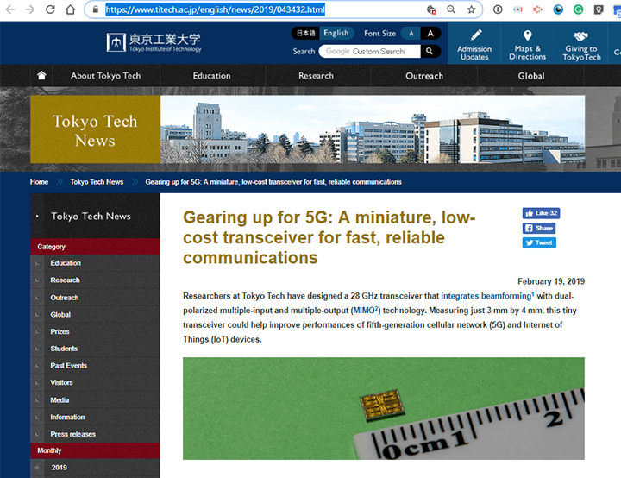Select Prizes category in sidebar
The height and width of the screenshot is (478, 621).
[x=60, y=331]
